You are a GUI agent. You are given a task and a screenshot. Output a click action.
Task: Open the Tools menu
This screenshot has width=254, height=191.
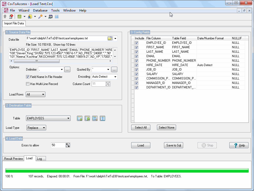pyautogui.click(x=55, y=10)
